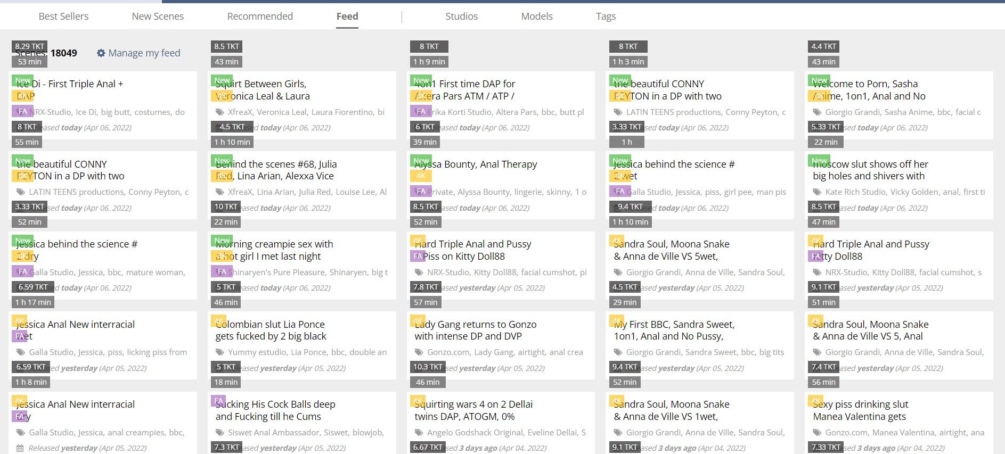Click the tag icon before Gonzo.com, Lady Gang
1005x454 pixels.
[419, 352]
